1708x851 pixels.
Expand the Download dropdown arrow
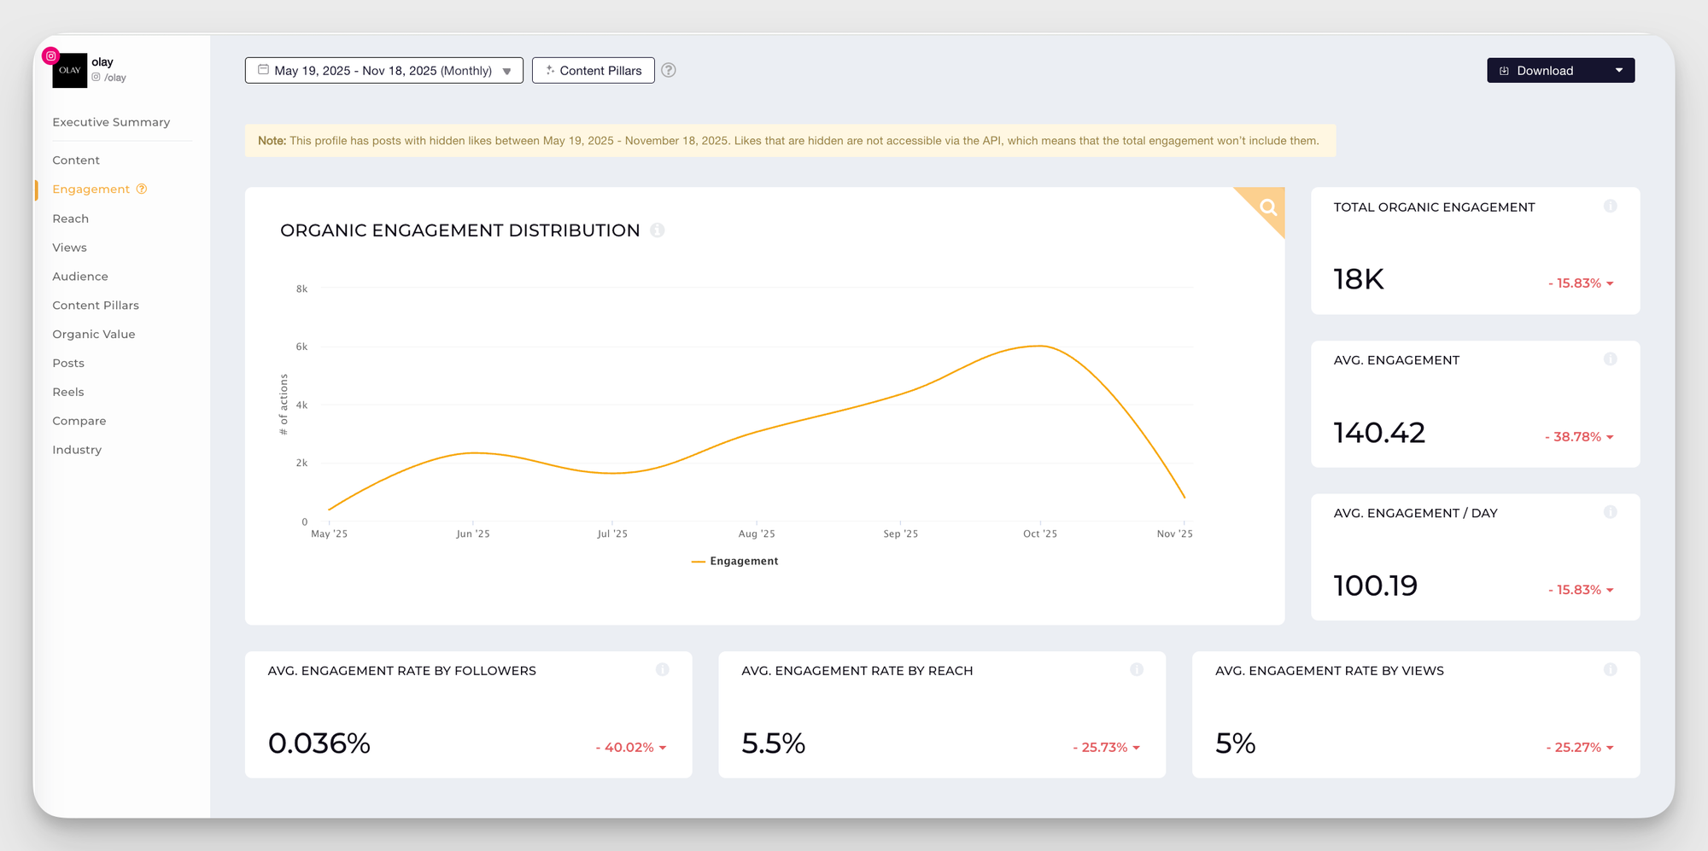(x=1618, y=71)
